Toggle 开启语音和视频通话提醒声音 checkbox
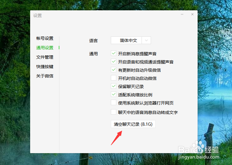This screenshot has height=165, width=232. click(x=114, y=61)
